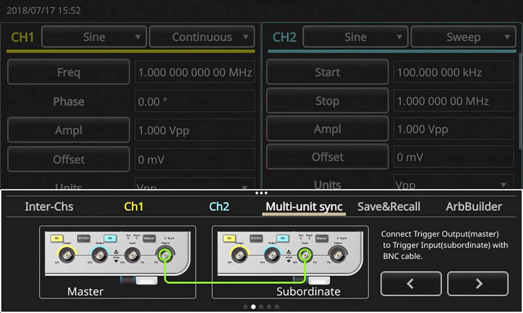Click the Phase parameter button
This screenshot has height=313, width=523.
coord(68,101)
